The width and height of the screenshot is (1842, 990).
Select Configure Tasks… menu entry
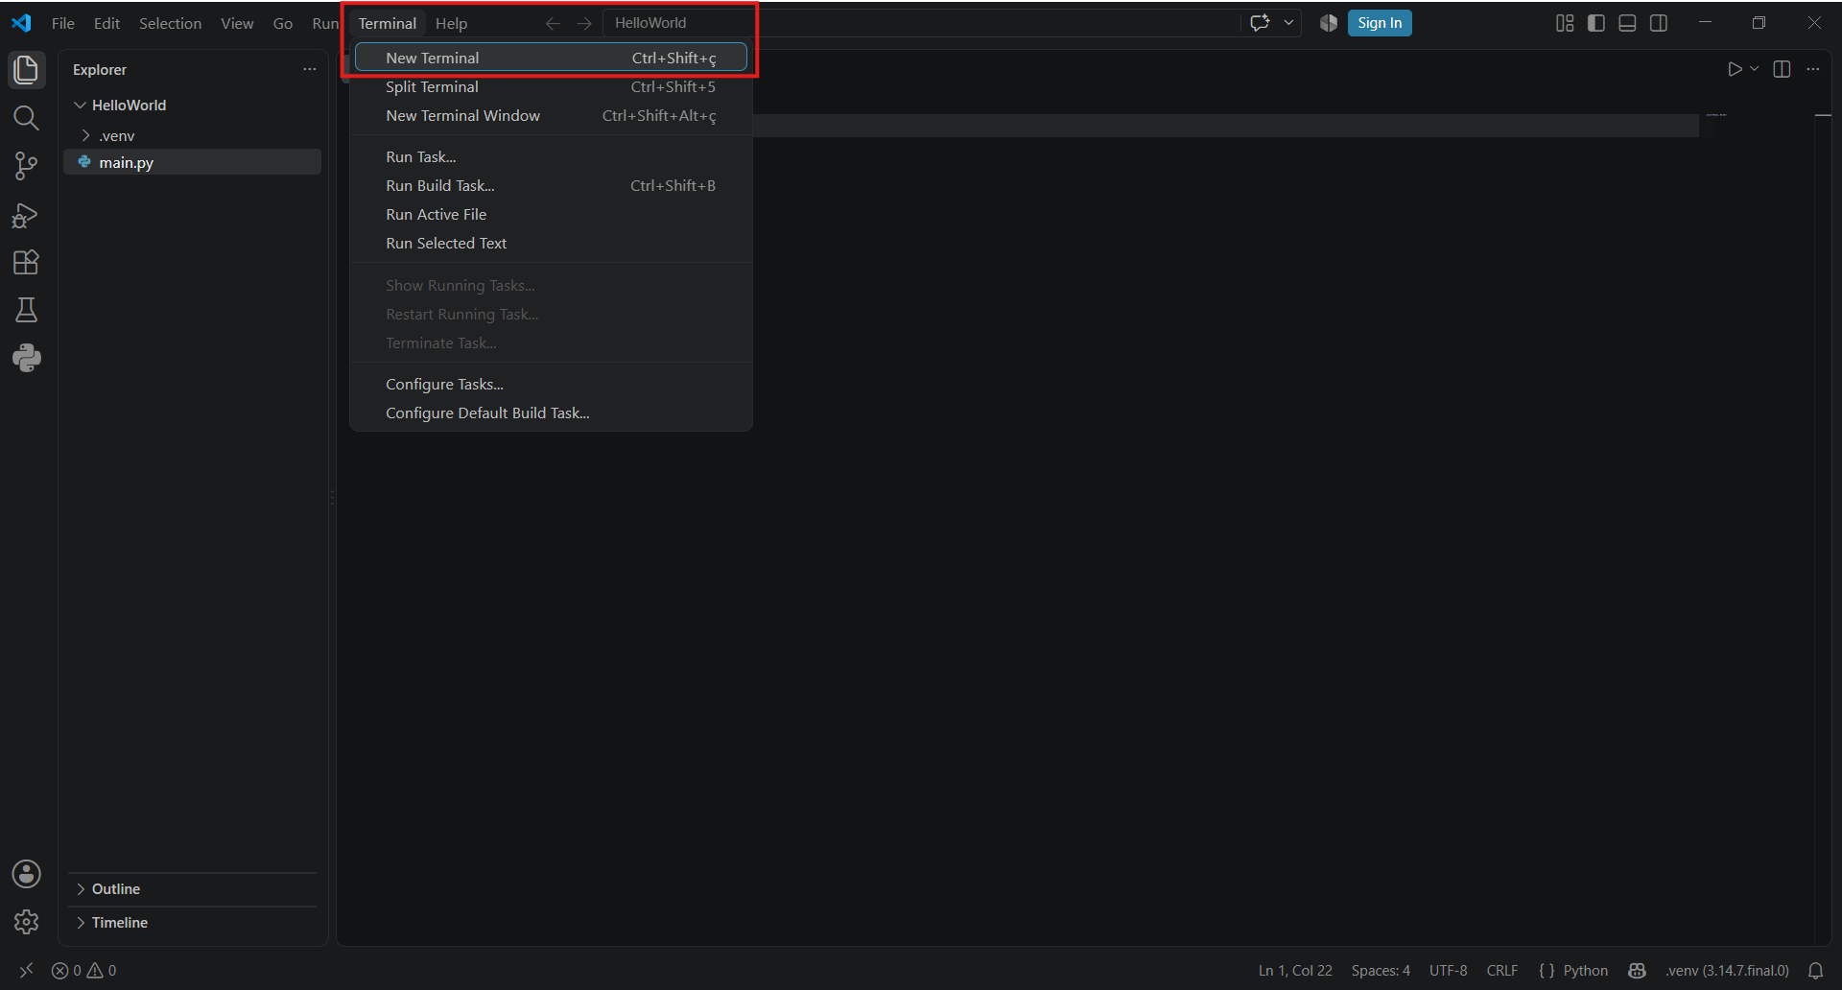click(551, 384)
